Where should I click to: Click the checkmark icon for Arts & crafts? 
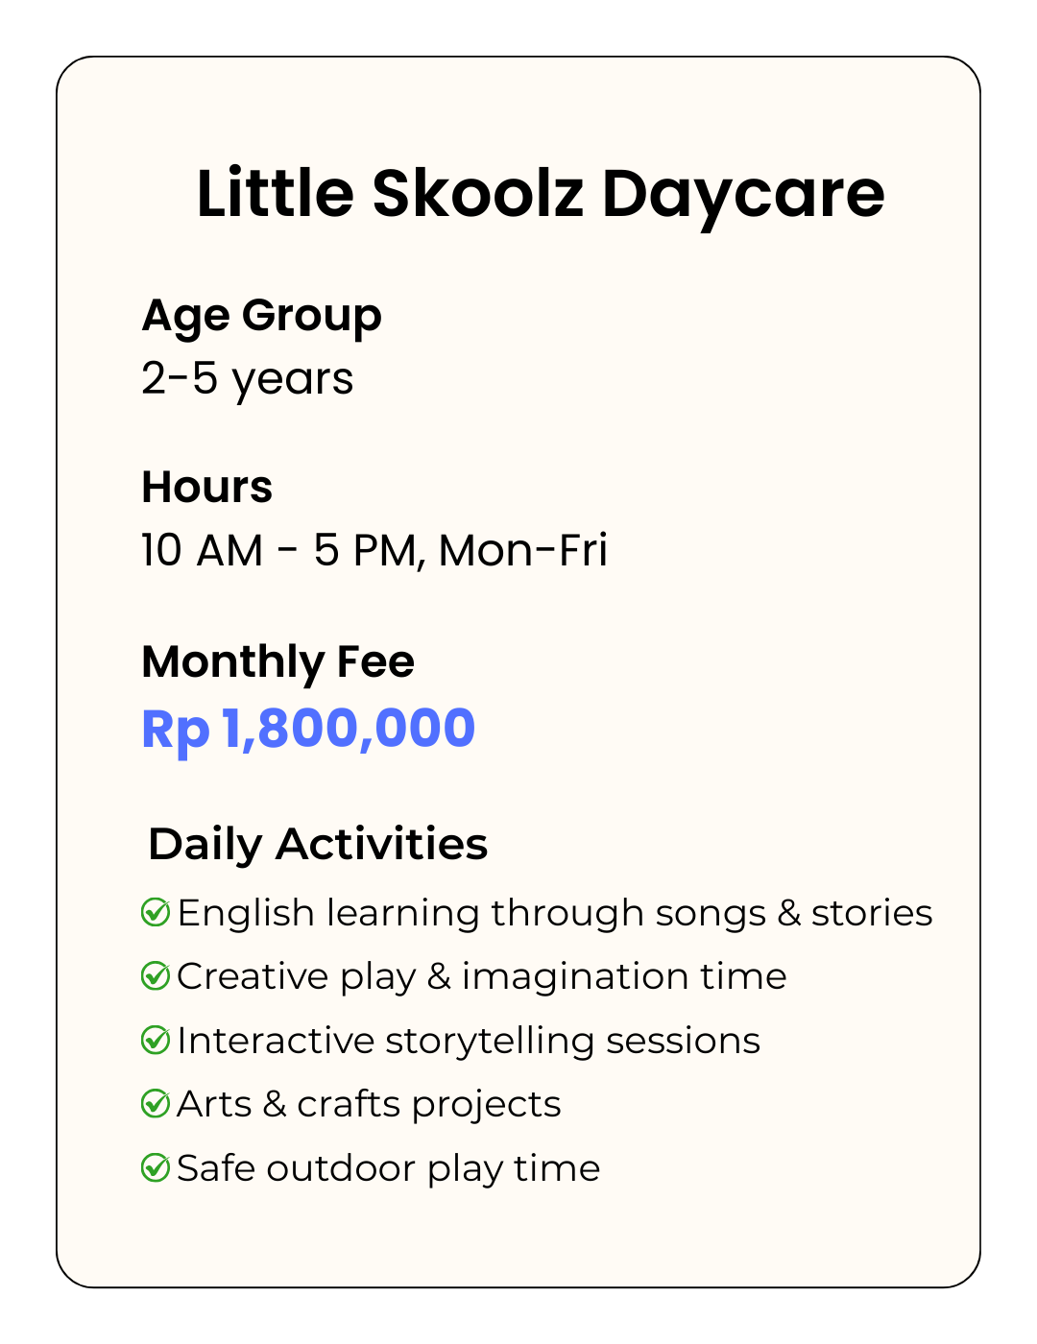[x=156, y=1104]
